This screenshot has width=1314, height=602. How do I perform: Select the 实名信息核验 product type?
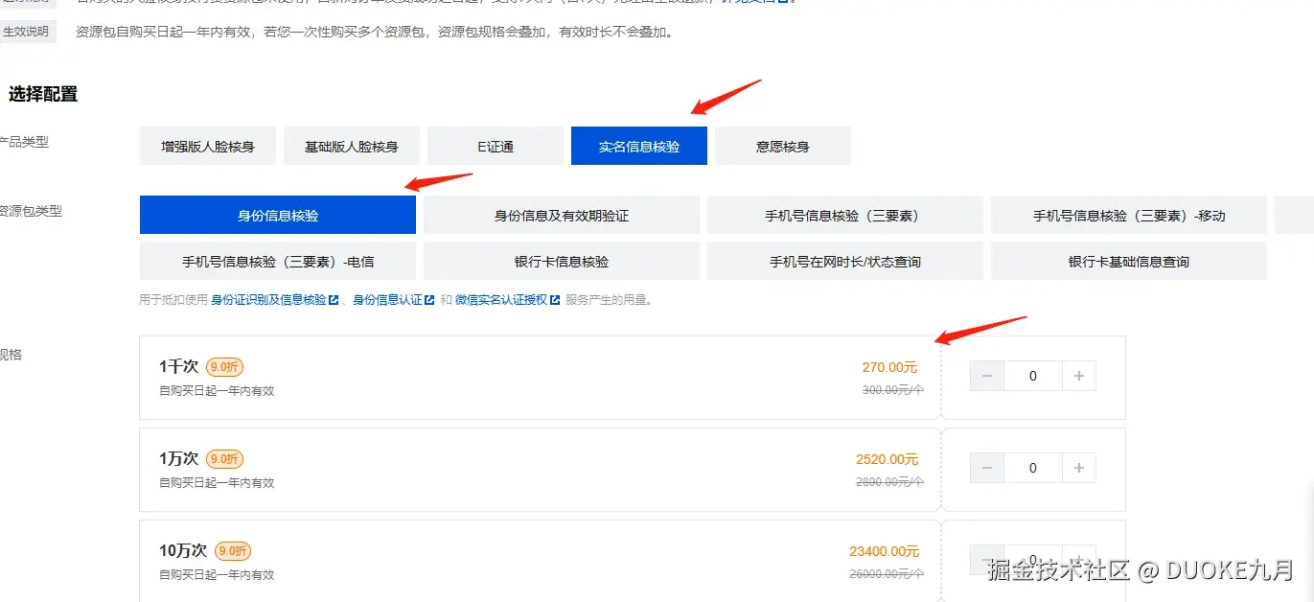639,147
